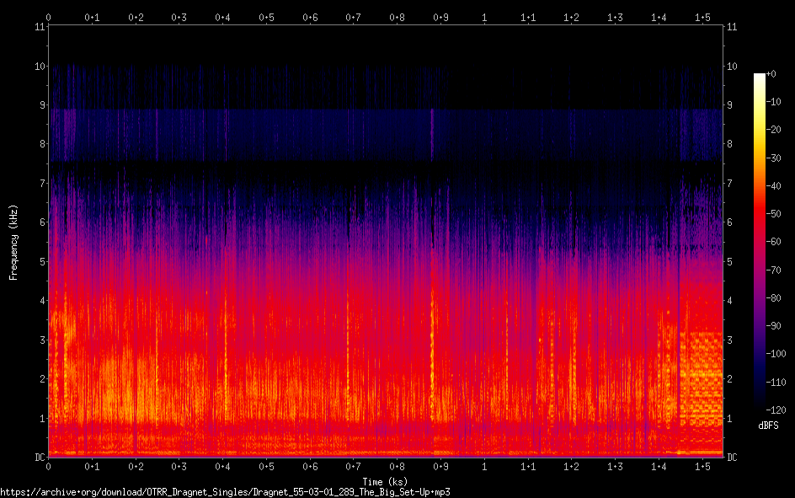This screenshot has height=498, width=795.
Task: Click the 0.5 tick on the top time axis
Action: [266, 17]
